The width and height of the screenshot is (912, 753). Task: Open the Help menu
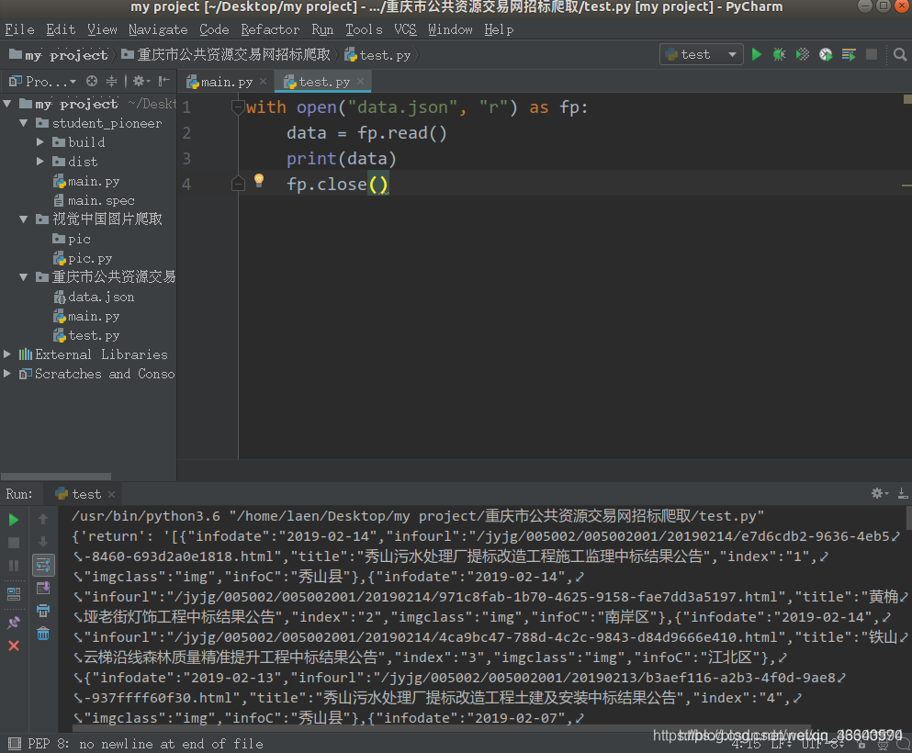[499, 29]
